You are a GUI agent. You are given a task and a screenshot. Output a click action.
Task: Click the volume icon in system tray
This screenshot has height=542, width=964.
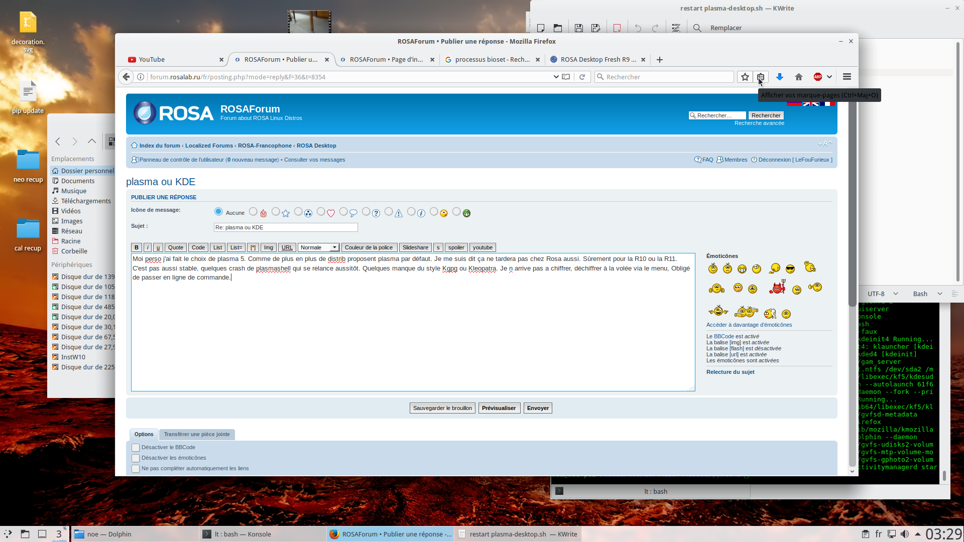(904, 534)
